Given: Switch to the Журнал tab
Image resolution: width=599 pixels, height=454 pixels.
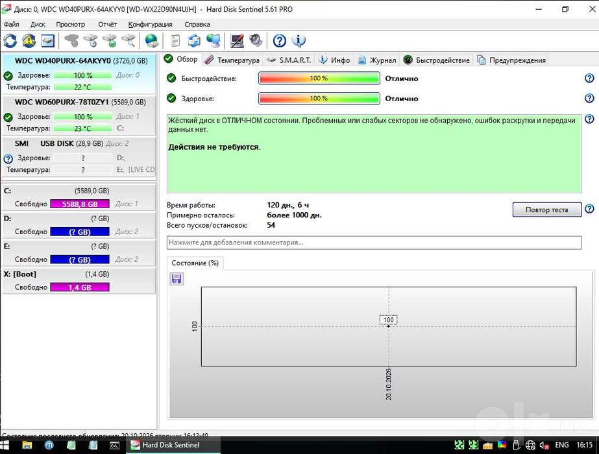Looking at the screenshot, I should pos(376,60).
